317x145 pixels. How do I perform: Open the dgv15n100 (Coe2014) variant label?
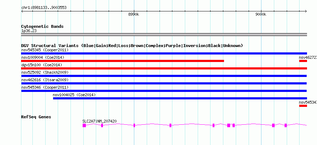42,65
